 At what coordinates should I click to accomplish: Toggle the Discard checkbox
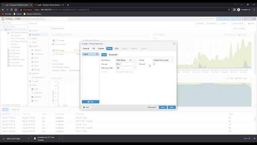pos(154,64)
